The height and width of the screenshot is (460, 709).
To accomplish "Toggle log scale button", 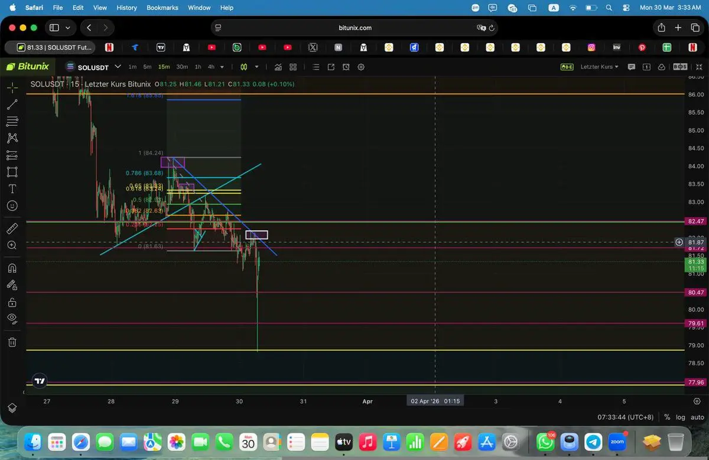I will (681, 417).
